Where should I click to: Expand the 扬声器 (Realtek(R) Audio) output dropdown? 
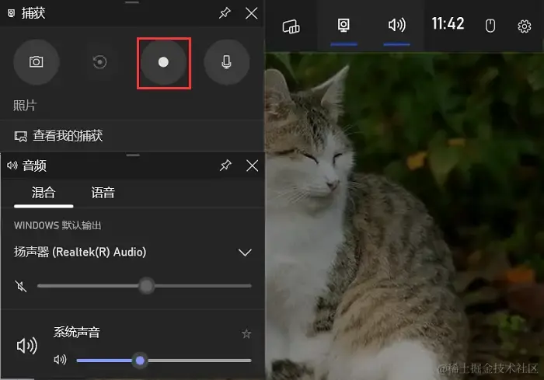point(245,253)
